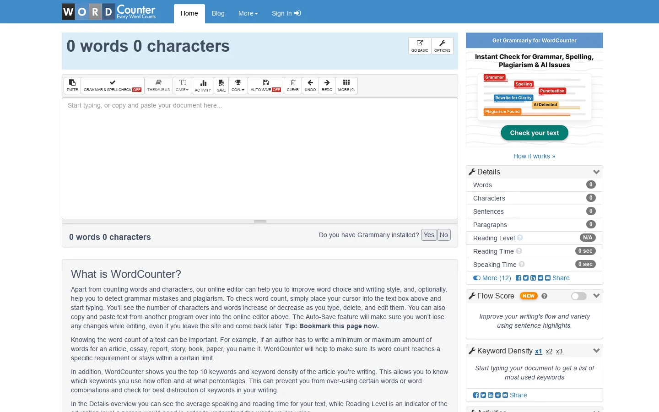Open the Blog menu item

tap(218, 14)
